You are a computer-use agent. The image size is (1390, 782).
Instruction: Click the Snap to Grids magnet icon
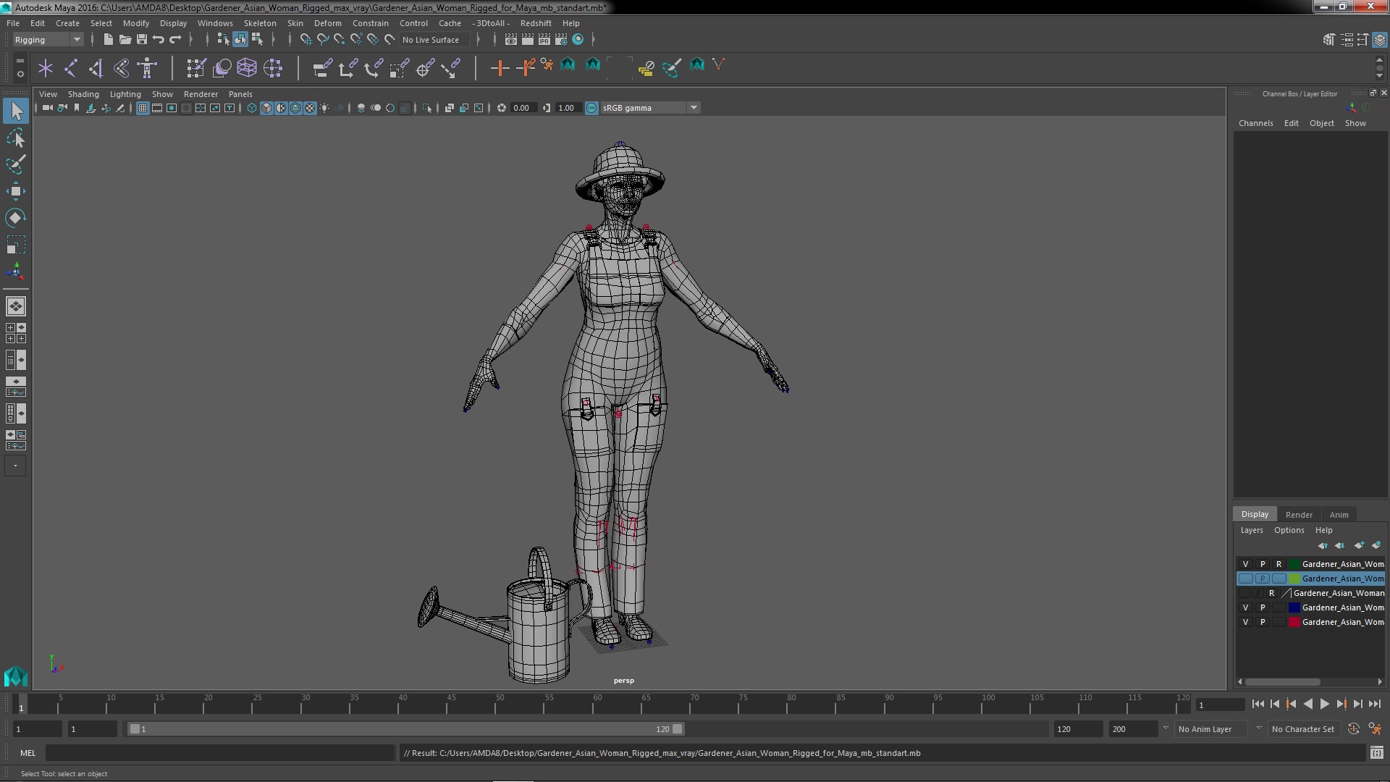(306, 39)
